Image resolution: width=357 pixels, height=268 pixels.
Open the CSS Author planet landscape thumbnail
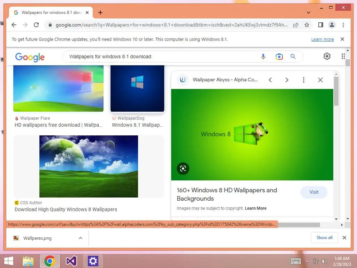[x=89, y=166]
